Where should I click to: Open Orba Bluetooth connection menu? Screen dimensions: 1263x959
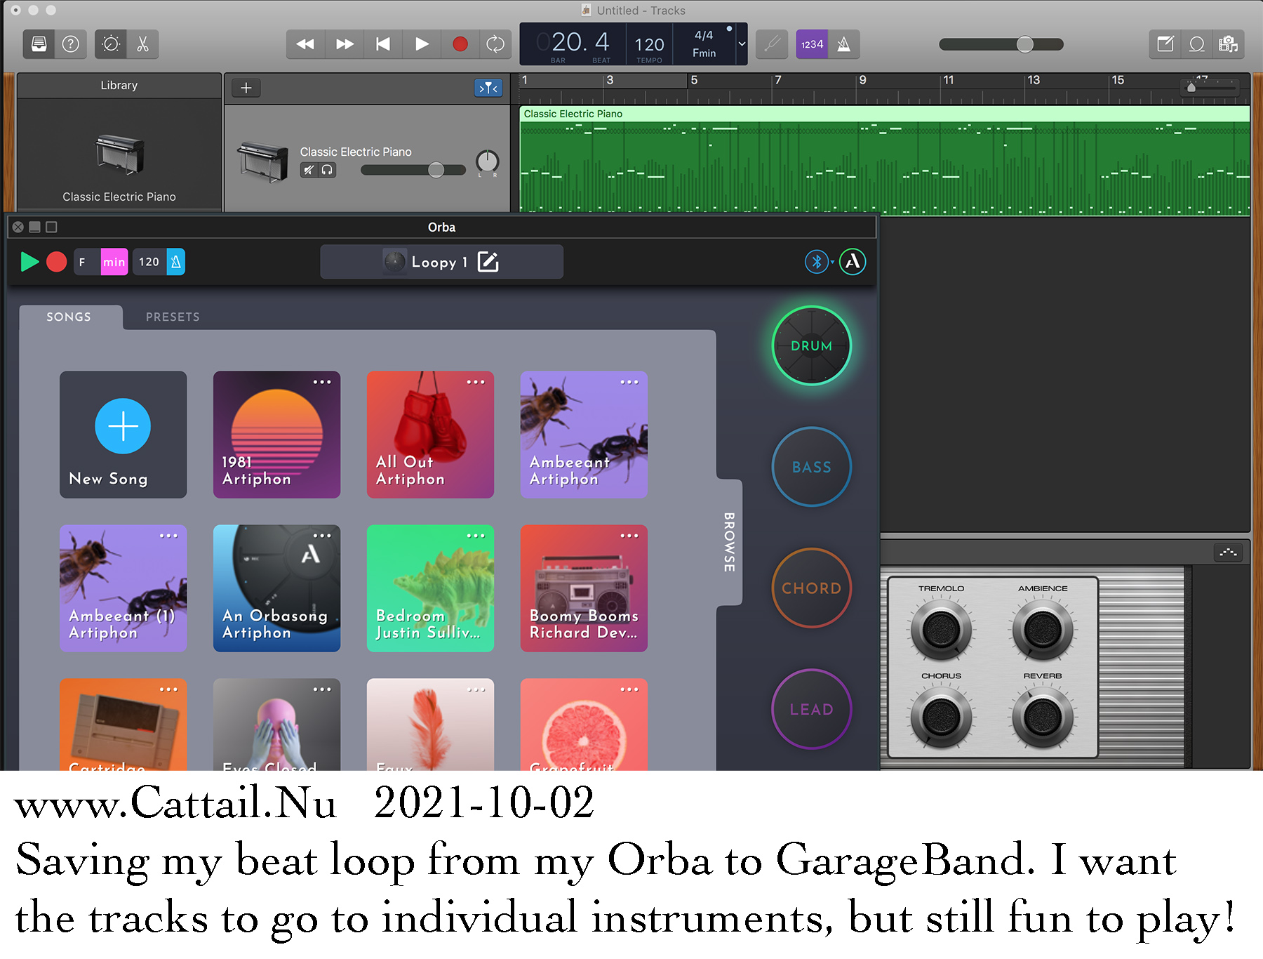pyautogui.click(x=818, y=262)
